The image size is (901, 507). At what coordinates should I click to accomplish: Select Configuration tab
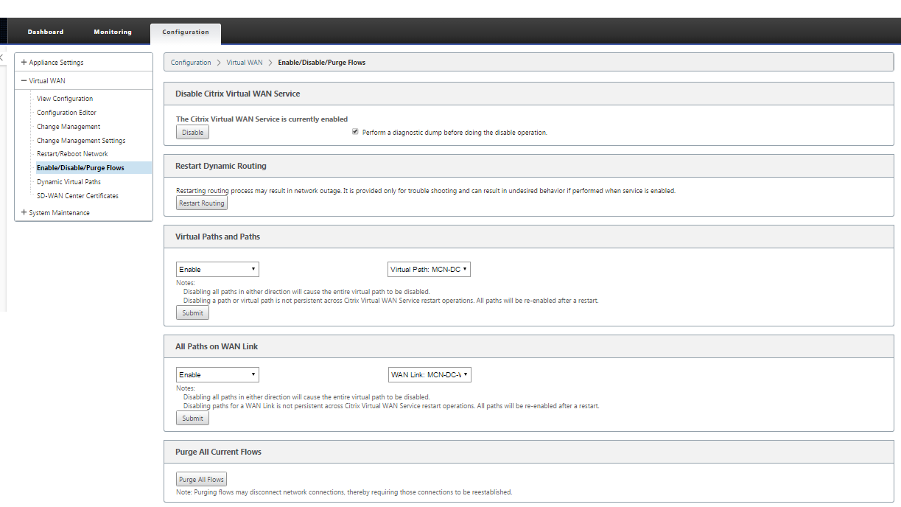click(x=186, y=33)
